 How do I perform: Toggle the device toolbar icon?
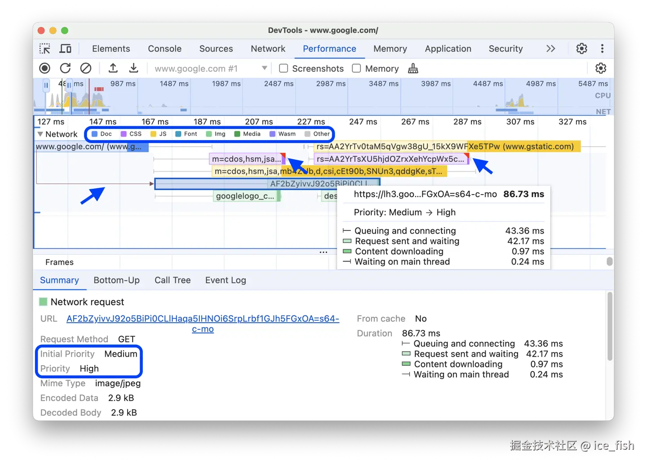[x=66, y=49]
